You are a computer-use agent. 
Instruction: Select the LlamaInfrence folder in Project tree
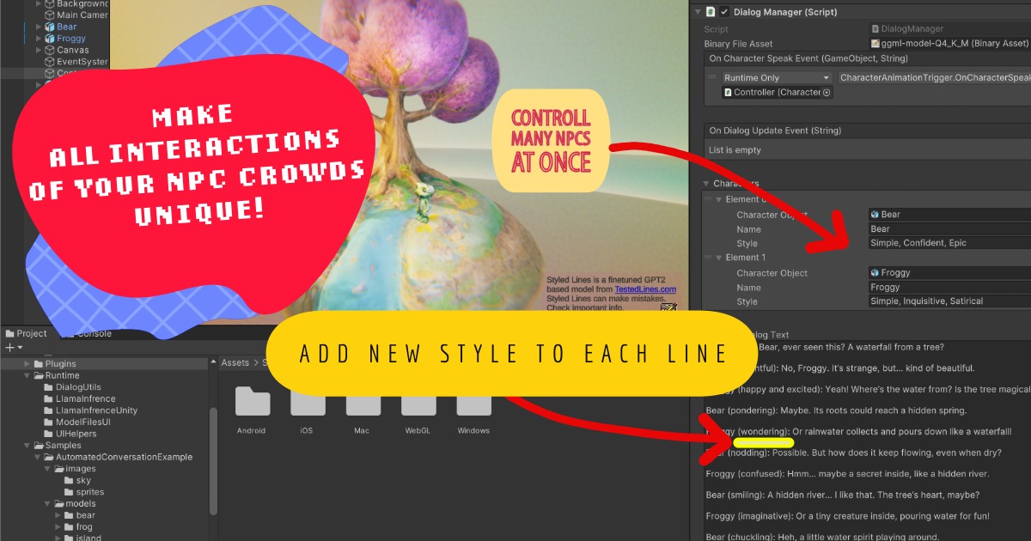79,398
